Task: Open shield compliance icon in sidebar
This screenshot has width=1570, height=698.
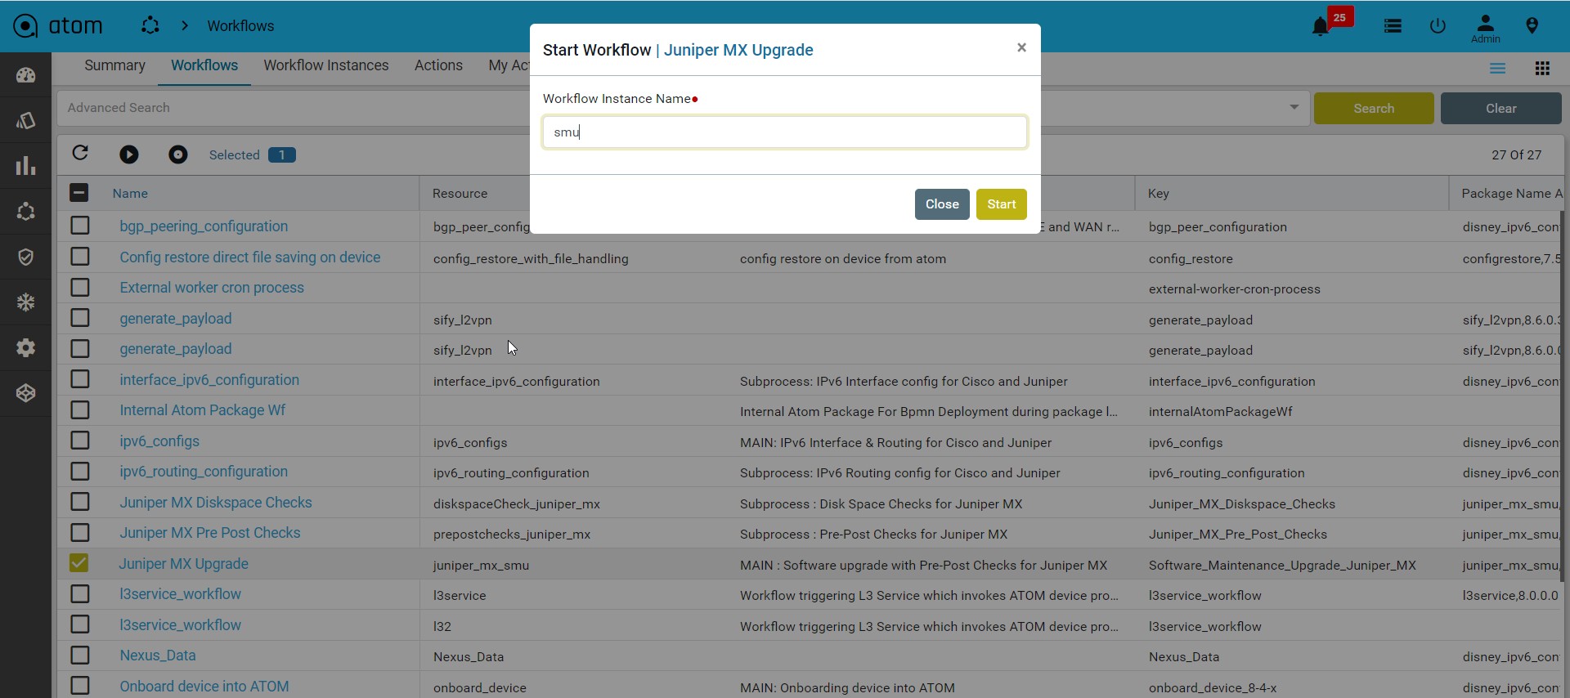Action: (x=26, y=257)
